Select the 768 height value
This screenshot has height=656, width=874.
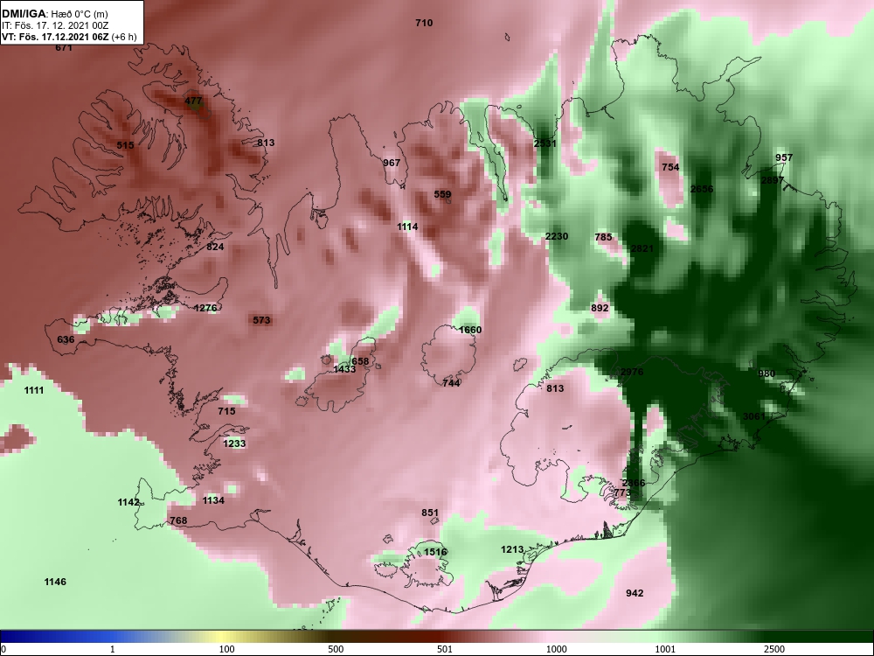[178, 520]
